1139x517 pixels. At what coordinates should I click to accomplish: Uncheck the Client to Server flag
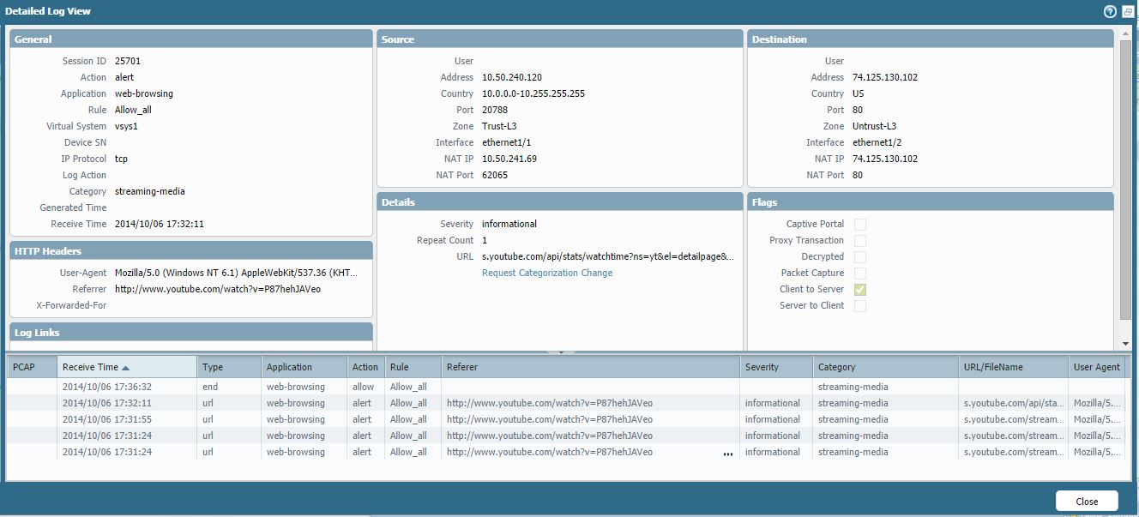coord(859,290)
